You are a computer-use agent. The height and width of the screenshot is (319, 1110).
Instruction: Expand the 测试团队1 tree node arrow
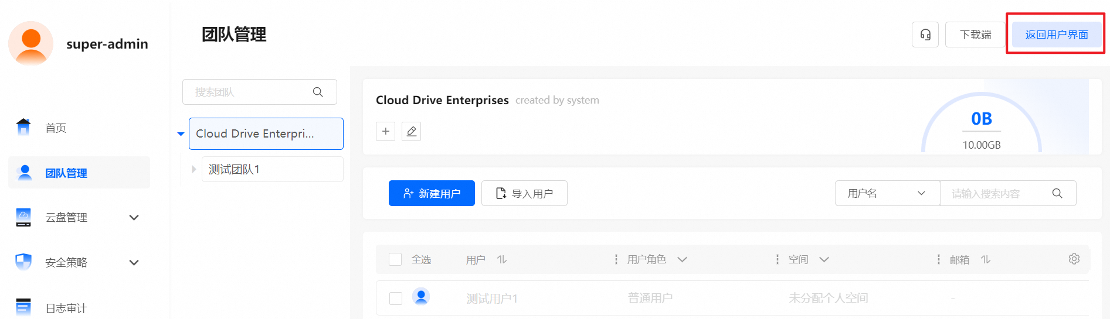(194, 169)
